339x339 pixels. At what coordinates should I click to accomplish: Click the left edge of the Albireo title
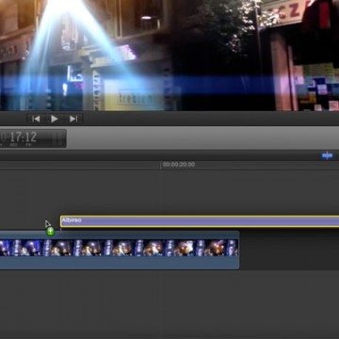point(61,221)
